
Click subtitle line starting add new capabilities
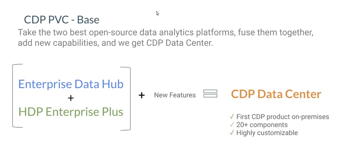pos(115,43)
